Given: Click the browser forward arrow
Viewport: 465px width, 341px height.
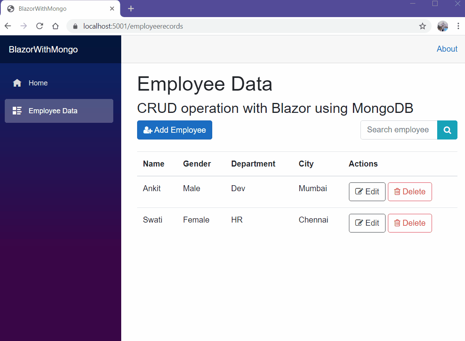Looking at the screenshot, I should click(24, 26).
